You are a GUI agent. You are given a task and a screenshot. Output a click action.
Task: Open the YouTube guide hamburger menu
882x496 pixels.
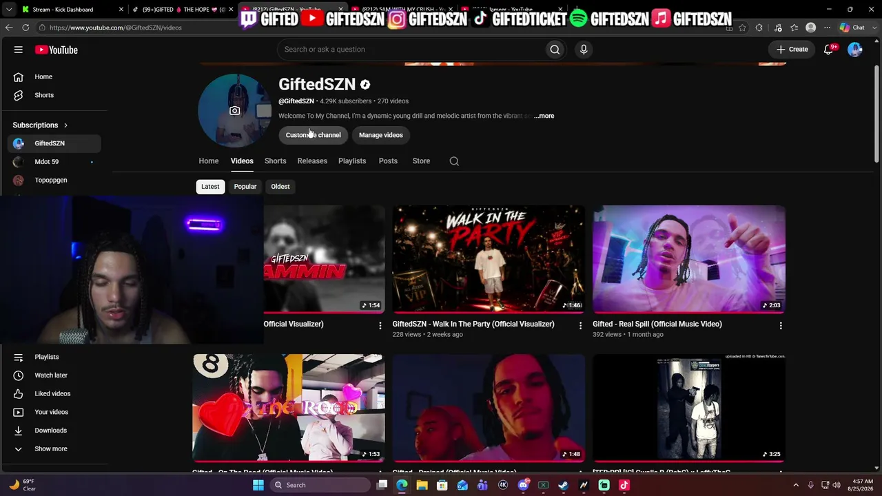point(19,50)
